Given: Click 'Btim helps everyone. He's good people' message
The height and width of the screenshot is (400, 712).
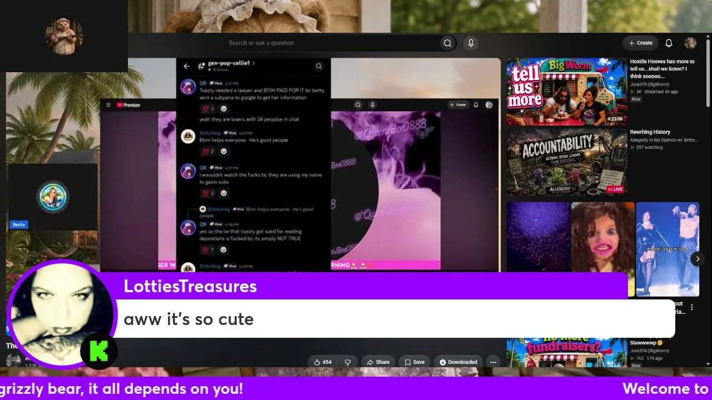Looking at the screenshot, I should (244, 140).
